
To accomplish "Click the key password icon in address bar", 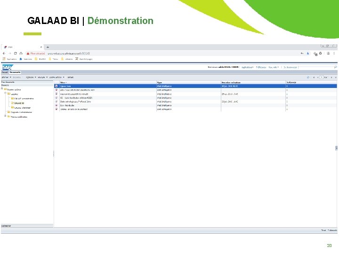I will point(302,53).
